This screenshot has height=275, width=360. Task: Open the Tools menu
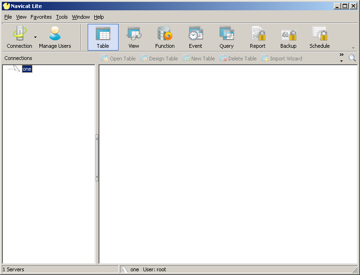coord(62,17)
